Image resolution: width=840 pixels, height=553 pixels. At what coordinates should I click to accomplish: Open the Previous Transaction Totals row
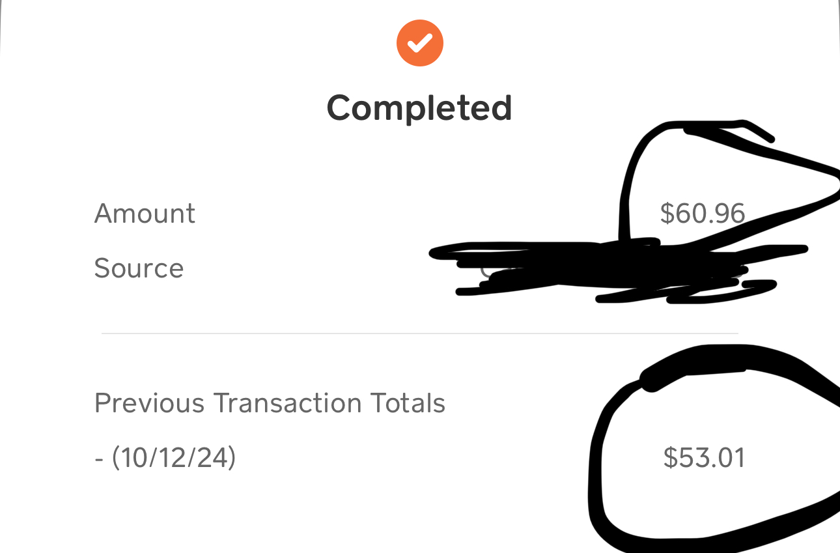[270, 403]
